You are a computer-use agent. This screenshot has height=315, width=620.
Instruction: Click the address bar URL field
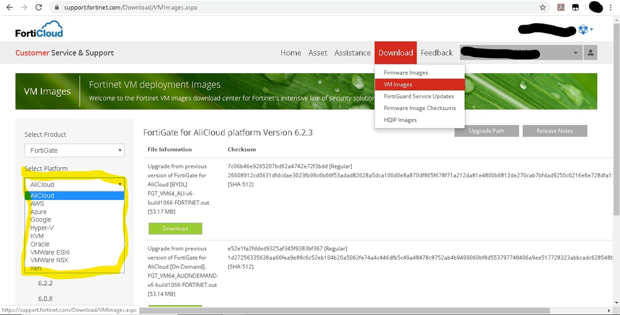pos(300,7)
